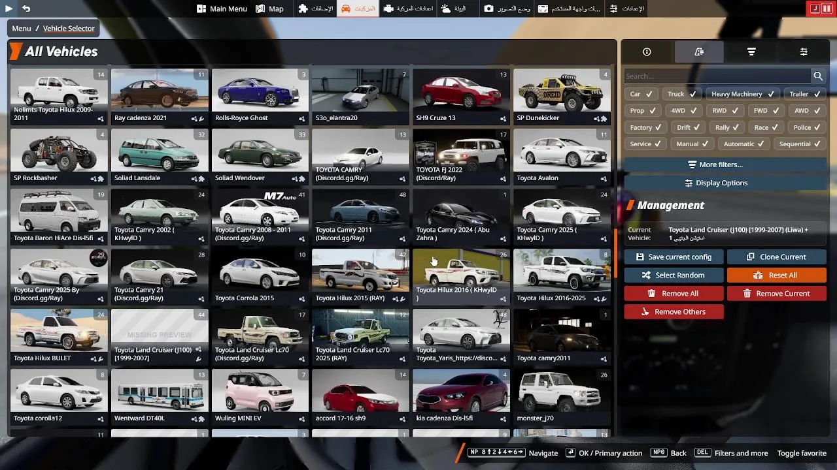The image size is (837, 470).
Task: Toggle the Prop filter checkbox
Action: 642,111
